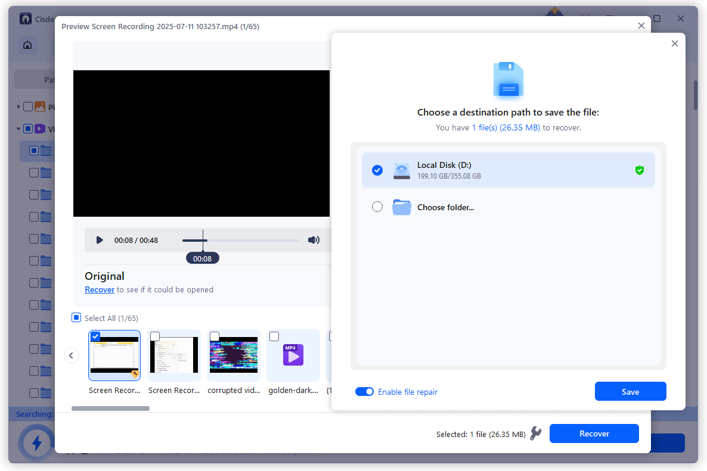Click the speaker volume icon in the player
The height and width of the screenshot is (471, 707).
pos(314,240)
